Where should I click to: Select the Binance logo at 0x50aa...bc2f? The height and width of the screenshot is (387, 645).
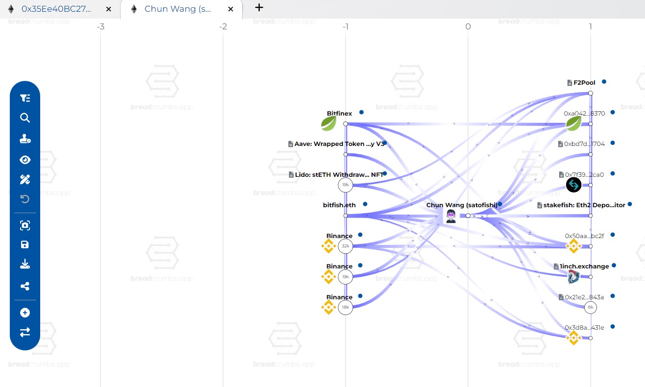coord(573,246)
